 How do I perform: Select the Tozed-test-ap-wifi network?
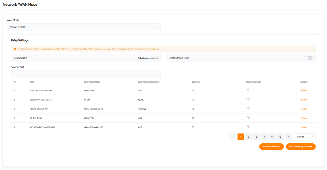pos(304,109)
